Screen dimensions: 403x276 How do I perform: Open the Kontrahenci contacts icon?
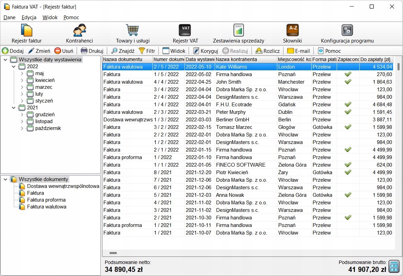click(79, 30)
